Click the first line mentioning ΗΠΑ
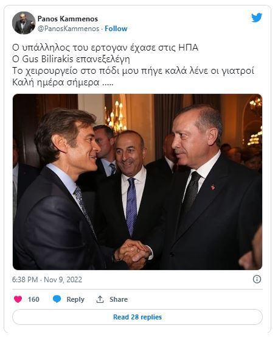The height and width of the screenshot is (345, 278). pos(105,48)
